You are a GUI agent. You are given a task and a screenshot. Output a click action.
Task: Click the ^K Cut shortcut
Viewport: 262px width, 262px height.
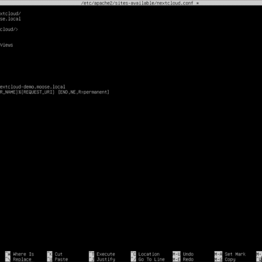(x=55, y=254)
